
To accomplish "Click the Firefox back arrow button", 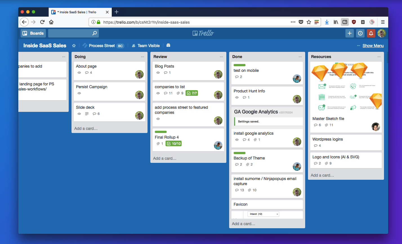I will pos(24,22).
